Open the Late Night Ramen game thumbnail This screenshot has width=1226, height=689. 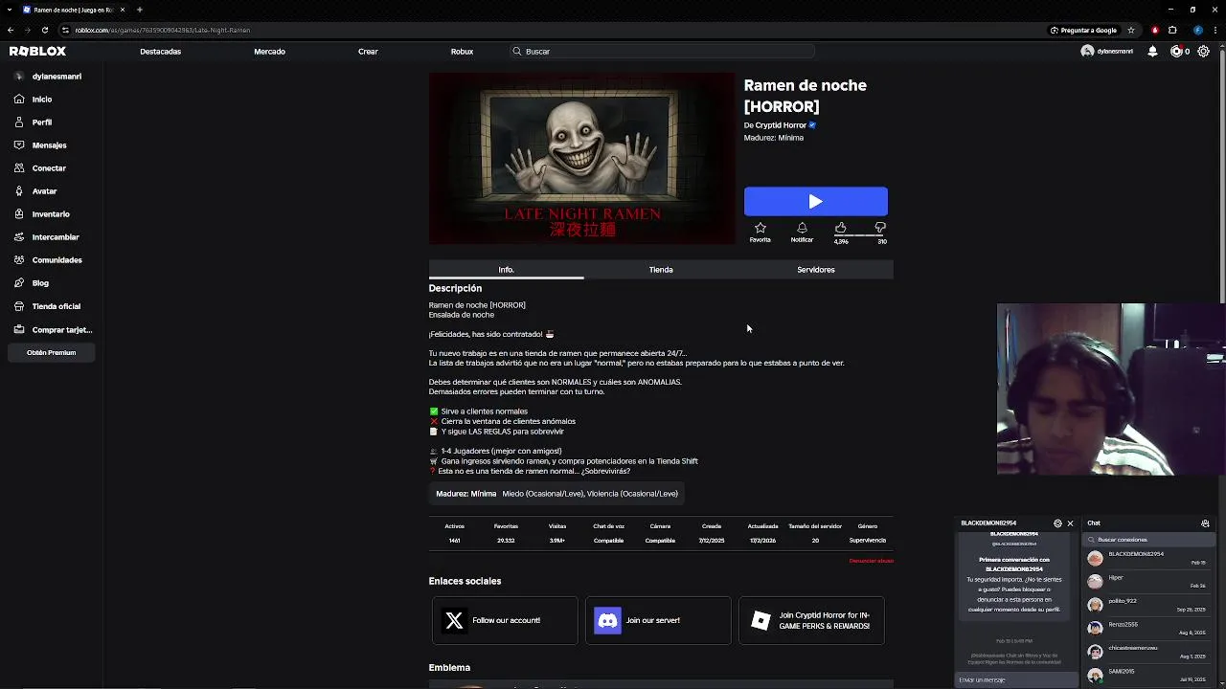click(x=581, y=159)
